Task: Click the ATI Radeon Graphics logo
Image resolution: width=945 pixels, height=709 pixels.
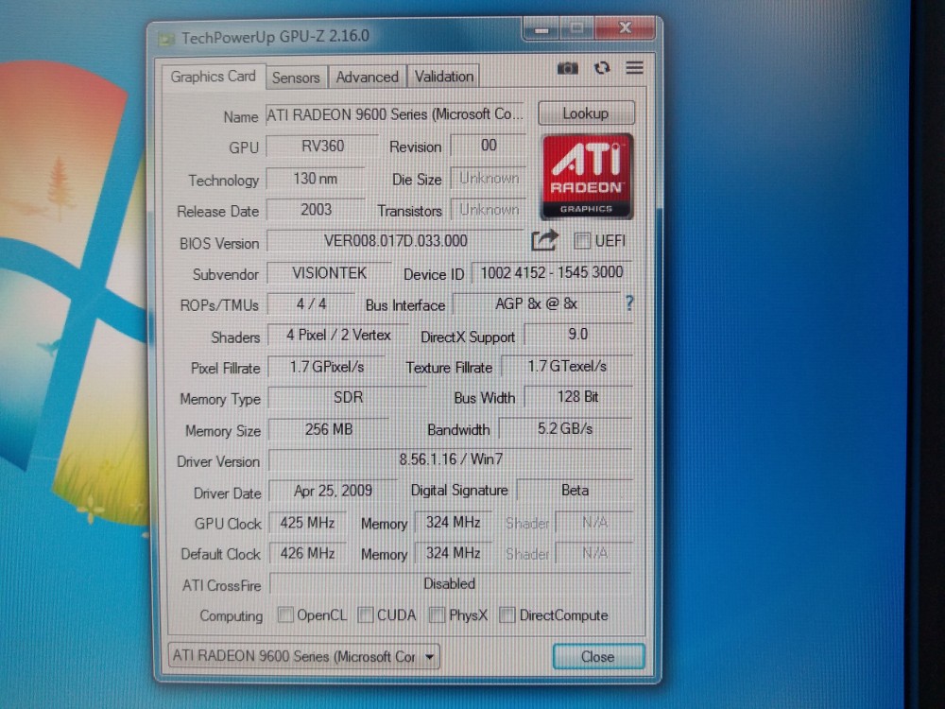Action: tap(587, 176)
